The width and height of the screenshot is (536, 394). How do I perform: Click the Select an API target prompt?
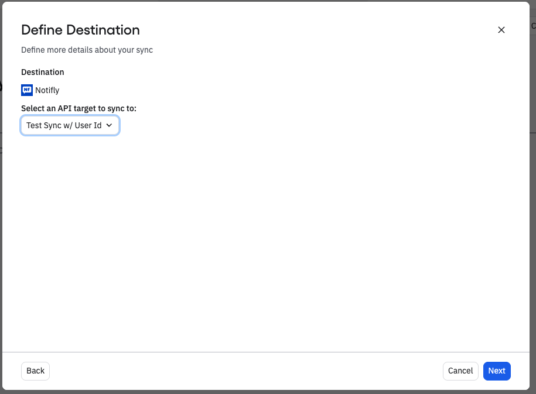(78, 108)
